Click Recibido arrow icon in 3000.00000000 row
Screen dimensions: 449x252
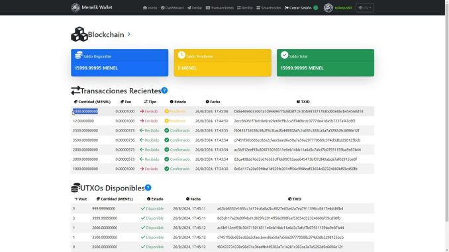142,159
